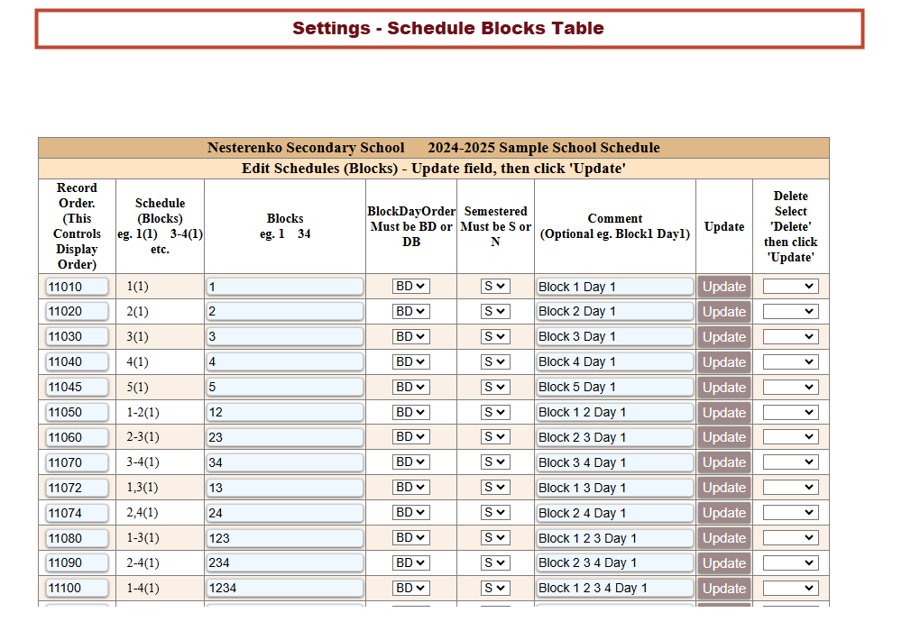Click the Settings - Schedule Blocks Table heading

tap(448, 29)
